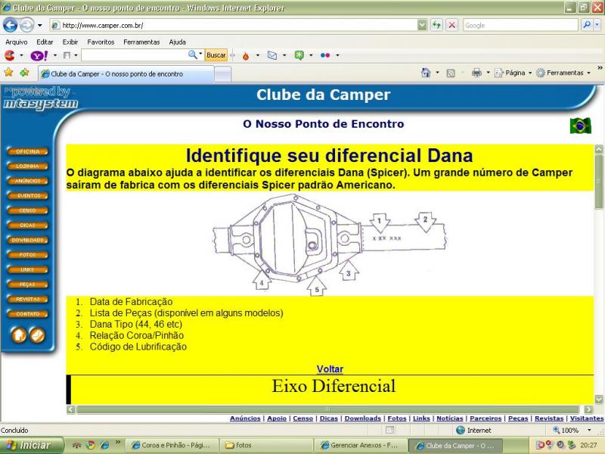Open the Arquivo menu

(x=16, y=42)
